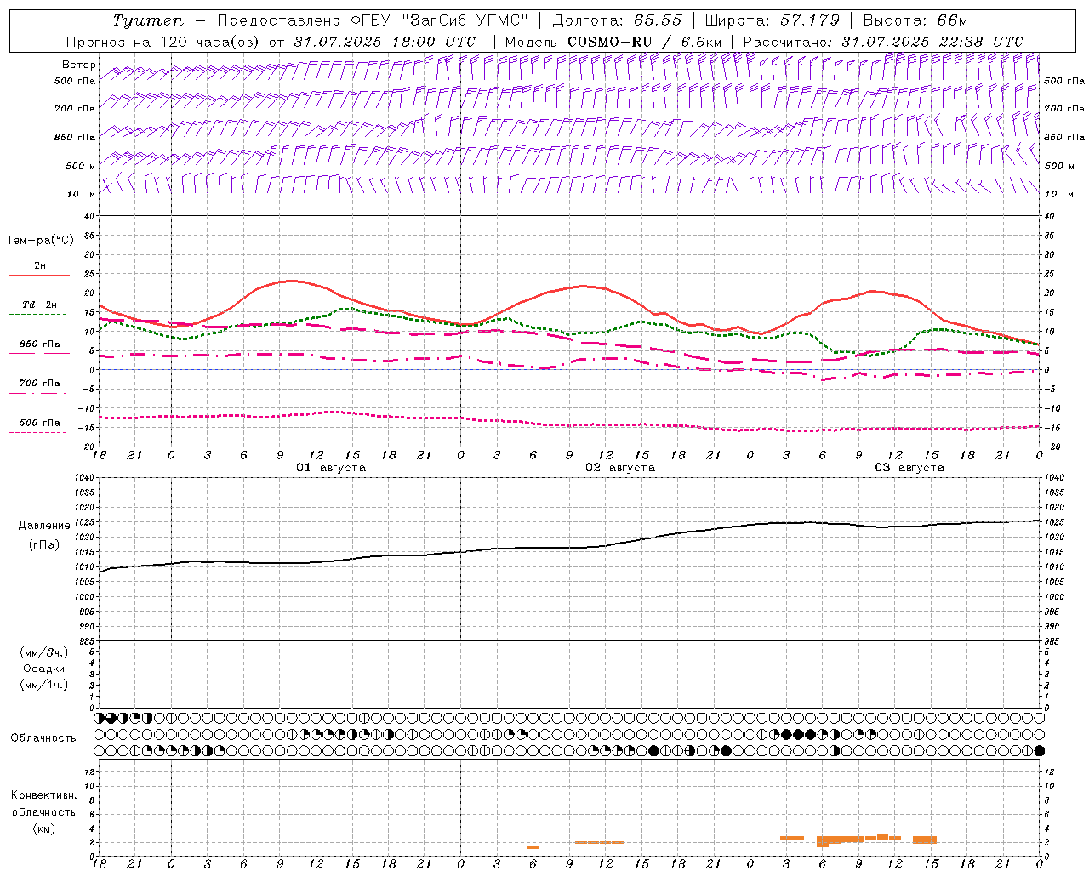Click the "Модель COSMO-RU / 6.6км" text

(x=613, y=42)
